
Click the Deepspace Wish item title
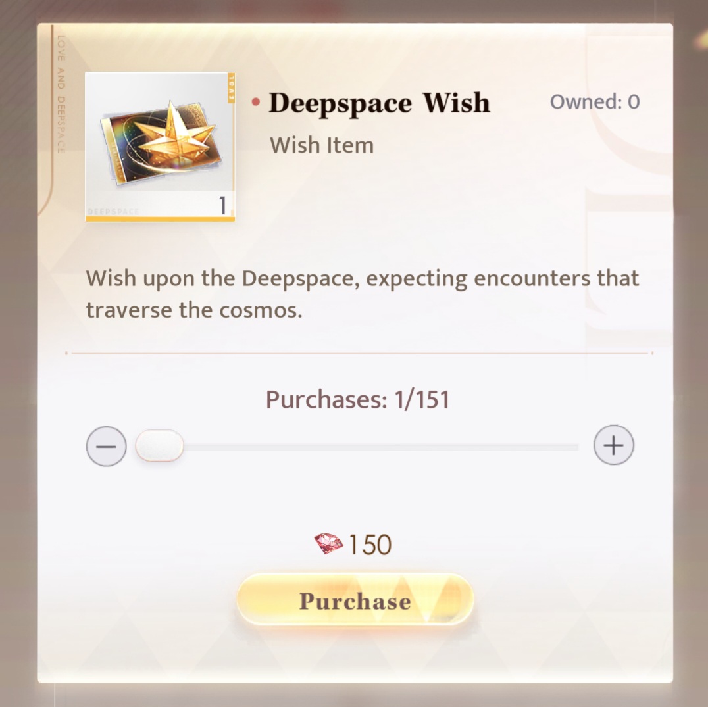tap(379, 103)
